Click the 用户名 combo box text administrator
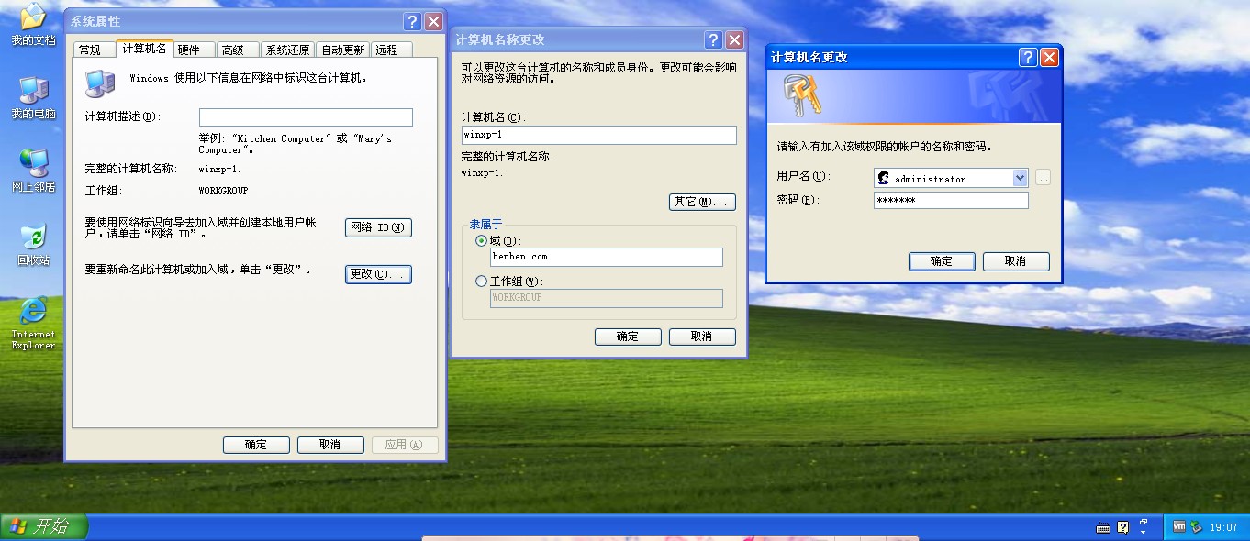 [x=930, y=179]
